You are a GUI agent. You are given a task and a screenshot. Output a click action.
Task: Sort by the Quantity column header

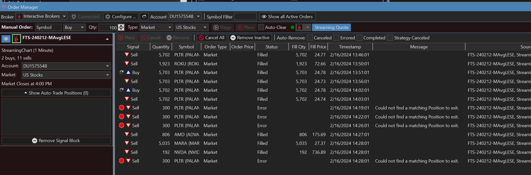point(161,47)
